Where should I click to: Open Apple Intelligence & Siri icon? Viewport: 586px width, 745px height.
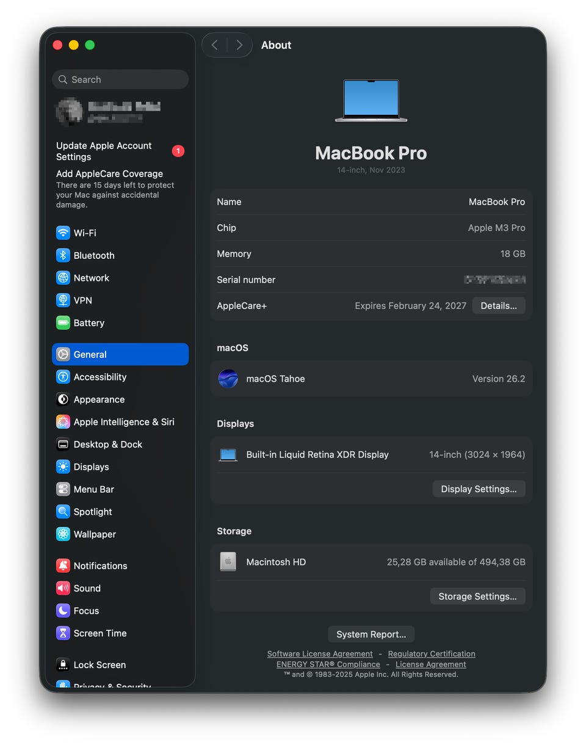(63, 422)
